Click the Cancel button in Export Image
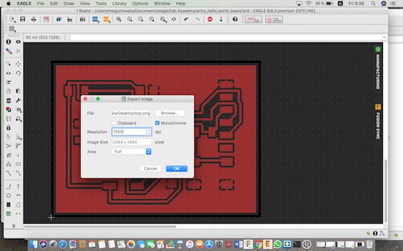The image size is (403, 251). coord(150,169)
